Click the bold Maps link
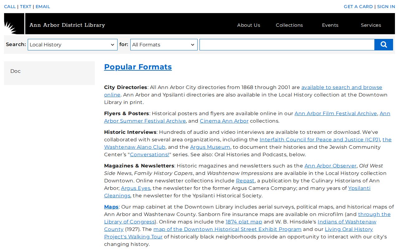The image size is (399, 249). coord(111,207)
